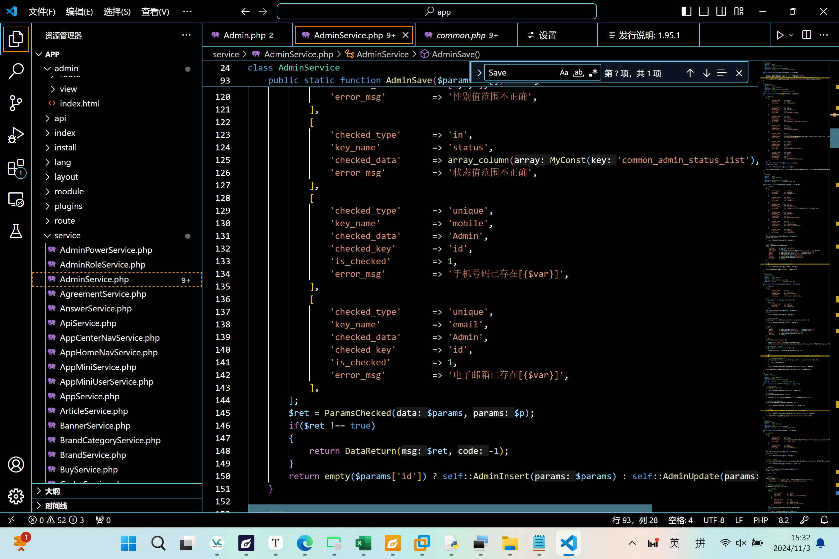Toggle primary side bar layout icon
This screenshot has width=839, height=559.
coord(686,12)
